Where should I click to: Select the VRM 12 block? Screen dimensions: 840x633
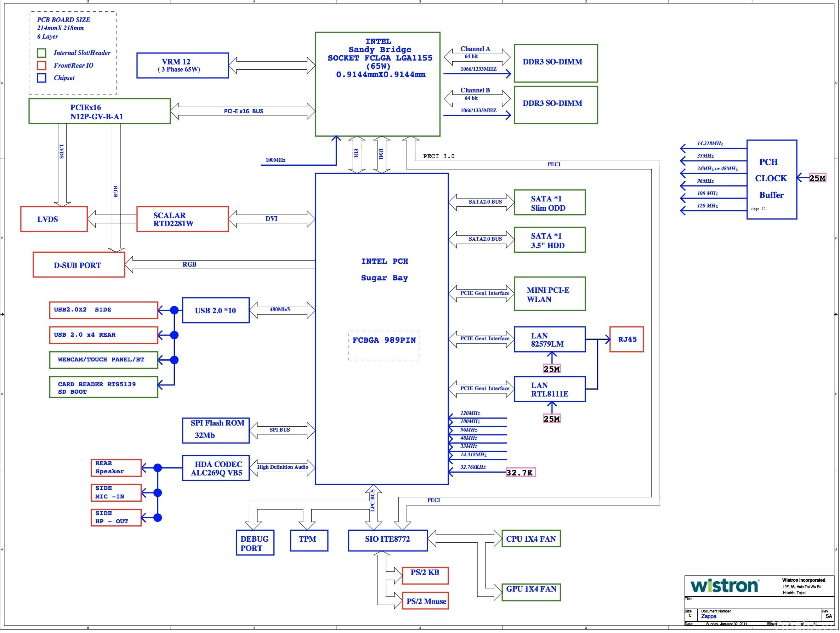tap(183, 66)
